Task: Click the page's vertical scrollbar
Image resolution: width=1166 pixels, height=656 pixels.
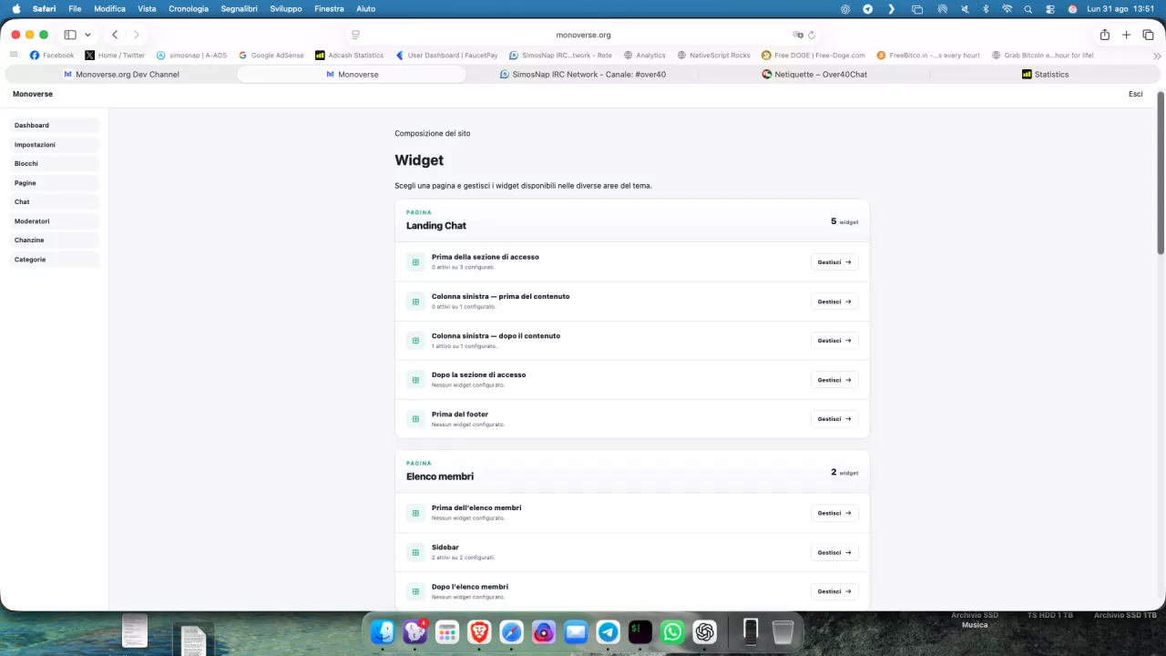Action: [x=1161, y=173]
